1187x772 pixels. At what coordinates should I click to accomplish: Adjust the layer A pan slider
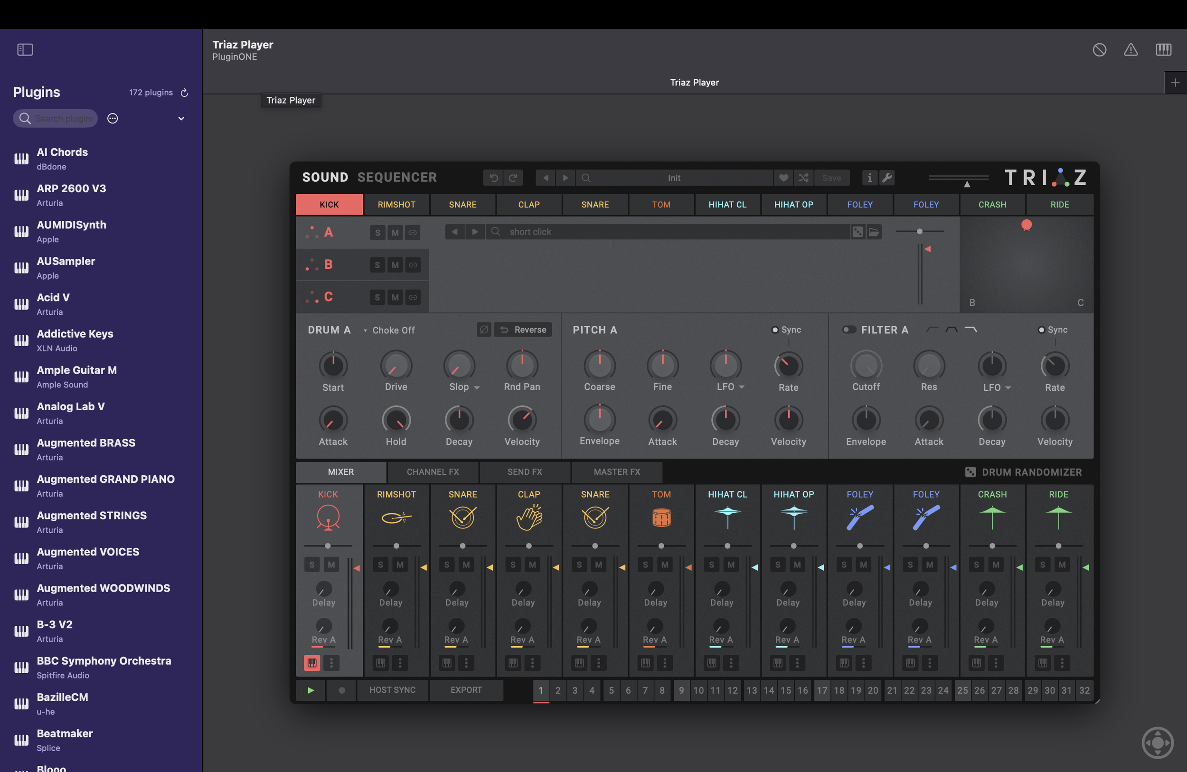920,231
